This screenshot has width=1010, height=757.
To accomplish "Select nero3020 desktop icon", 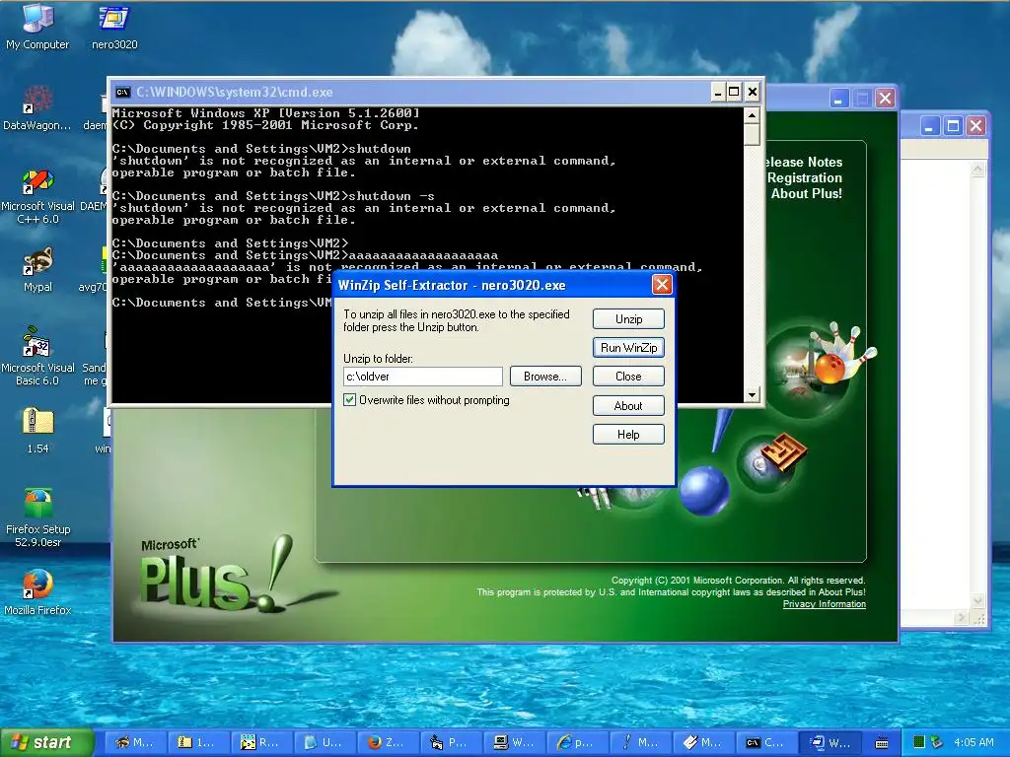I will coord(114,27).
